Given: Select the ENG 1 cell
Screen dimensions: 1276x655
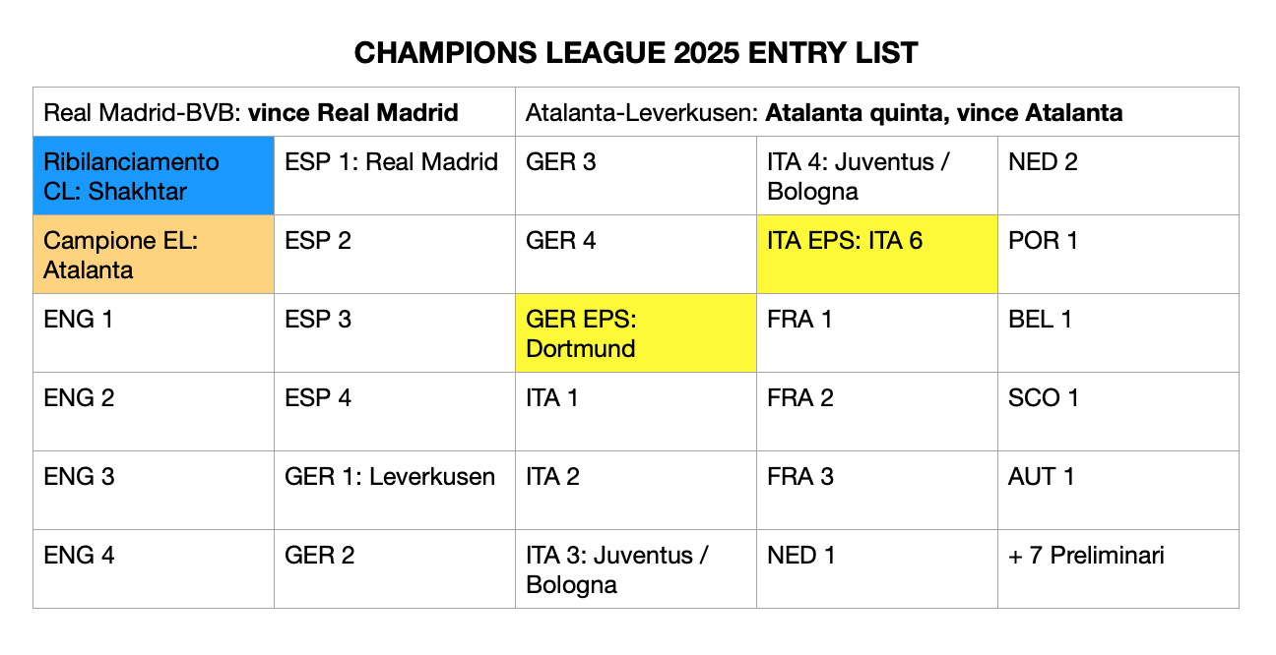Looking at the screenshot, I should tap(154, 333).
